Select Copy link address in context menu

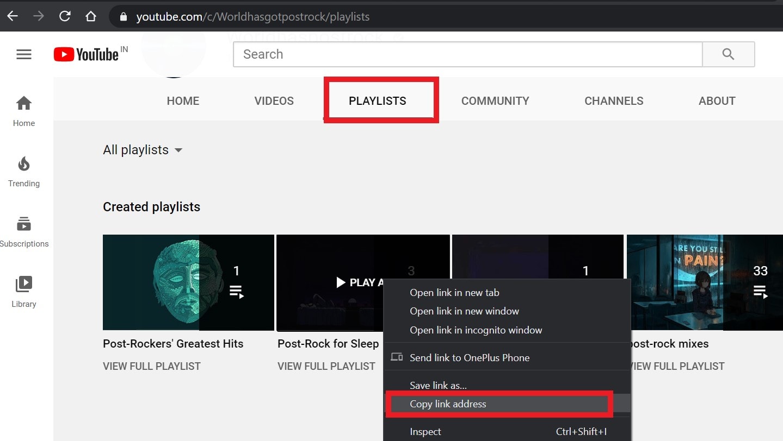pos(448,404)
